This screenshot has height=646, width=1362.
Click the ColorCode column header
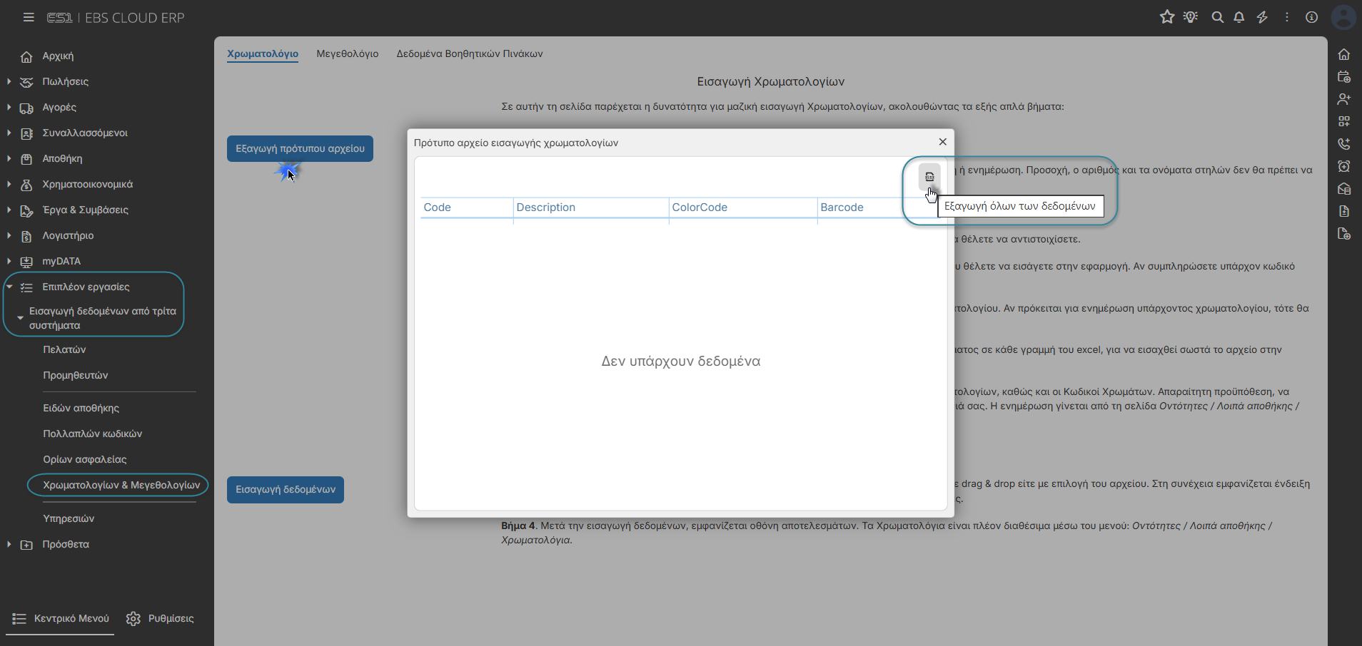[743, 207]
